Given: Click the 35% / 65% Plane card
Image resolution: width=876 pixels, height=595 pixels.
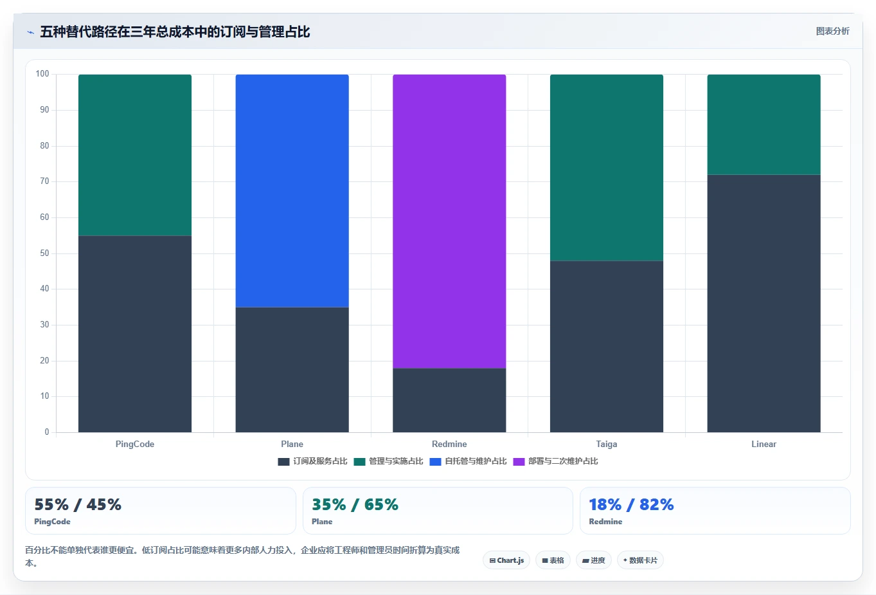Looking at the screenshot, I should click(438, 511).
